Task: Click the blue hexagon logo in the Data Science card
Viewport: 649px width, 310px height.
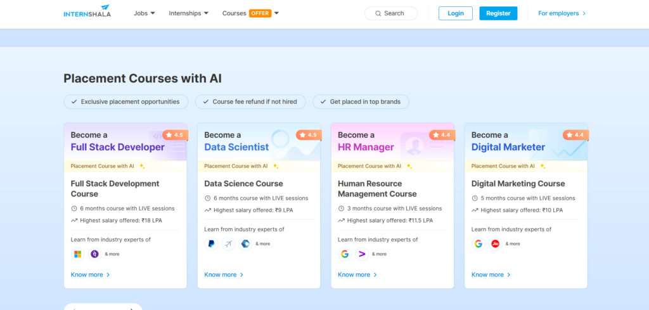Action: coord(245,244)
